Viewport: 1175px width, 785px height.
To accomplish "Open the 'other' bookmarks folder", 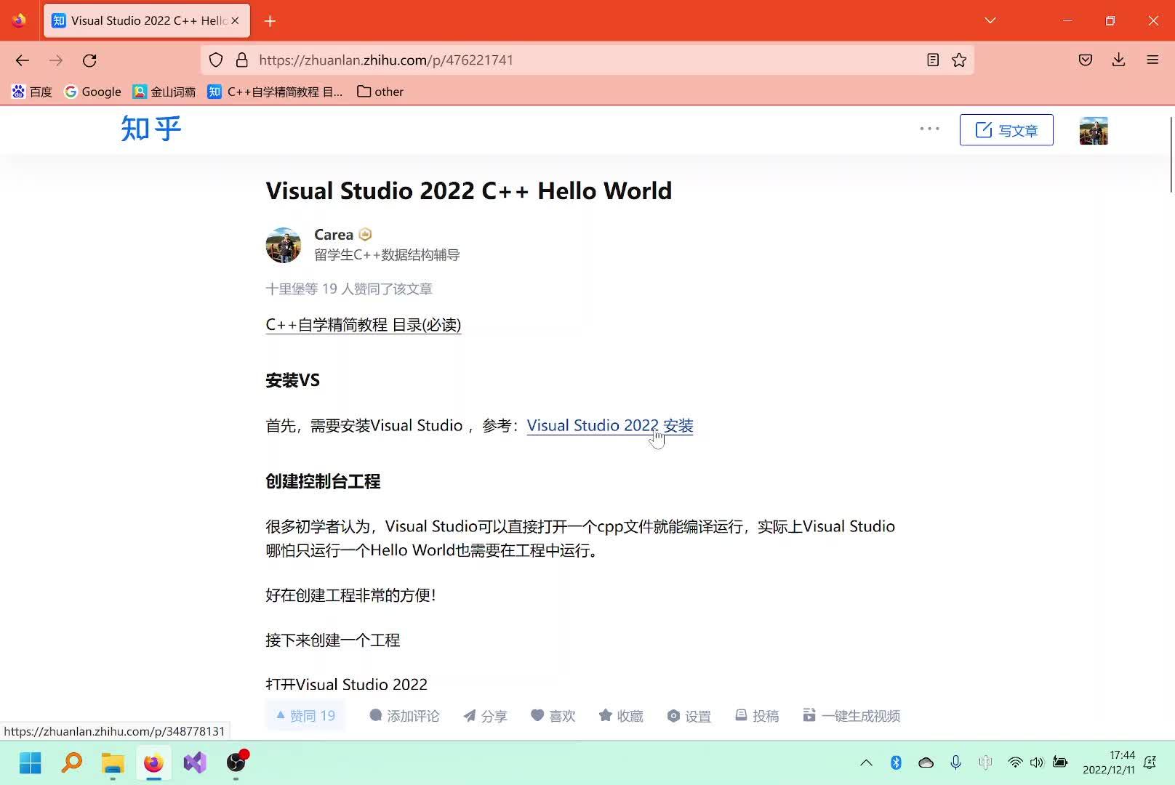I will tap(380, 91).
